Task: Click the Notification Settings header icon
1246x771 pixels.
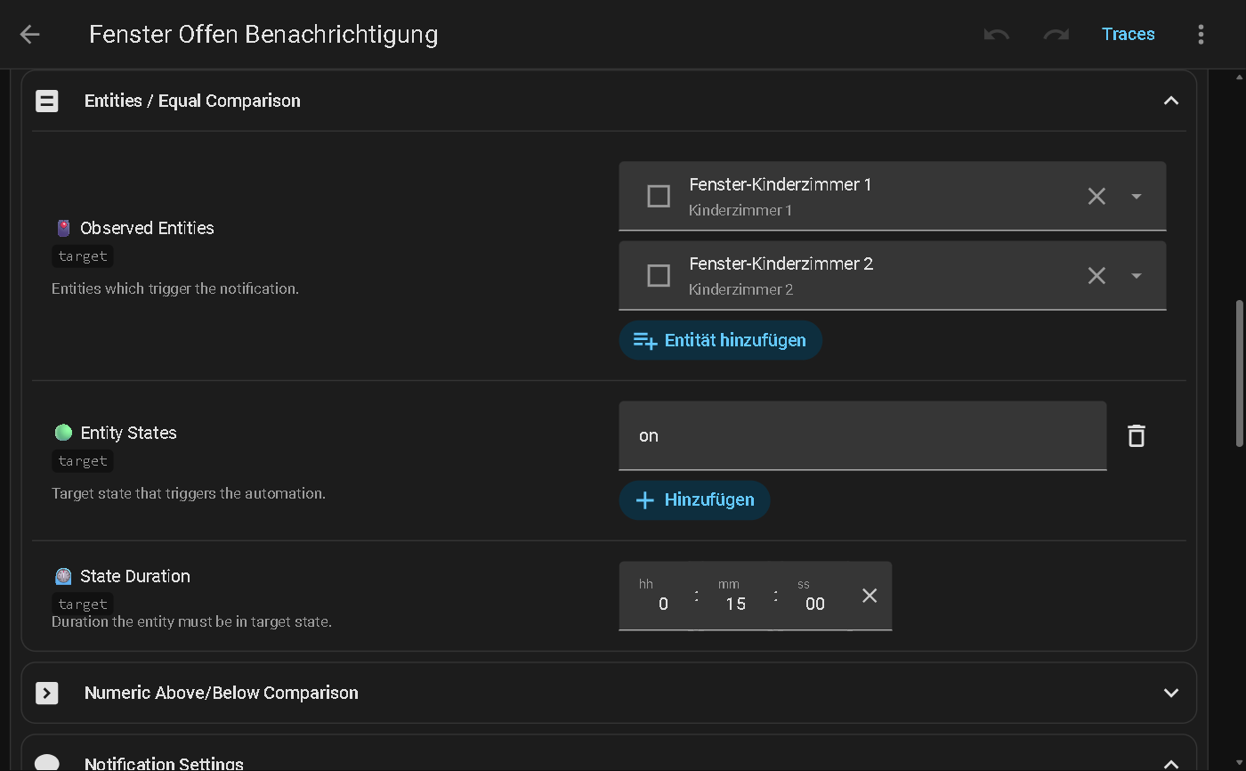Action: pos(46,763)
